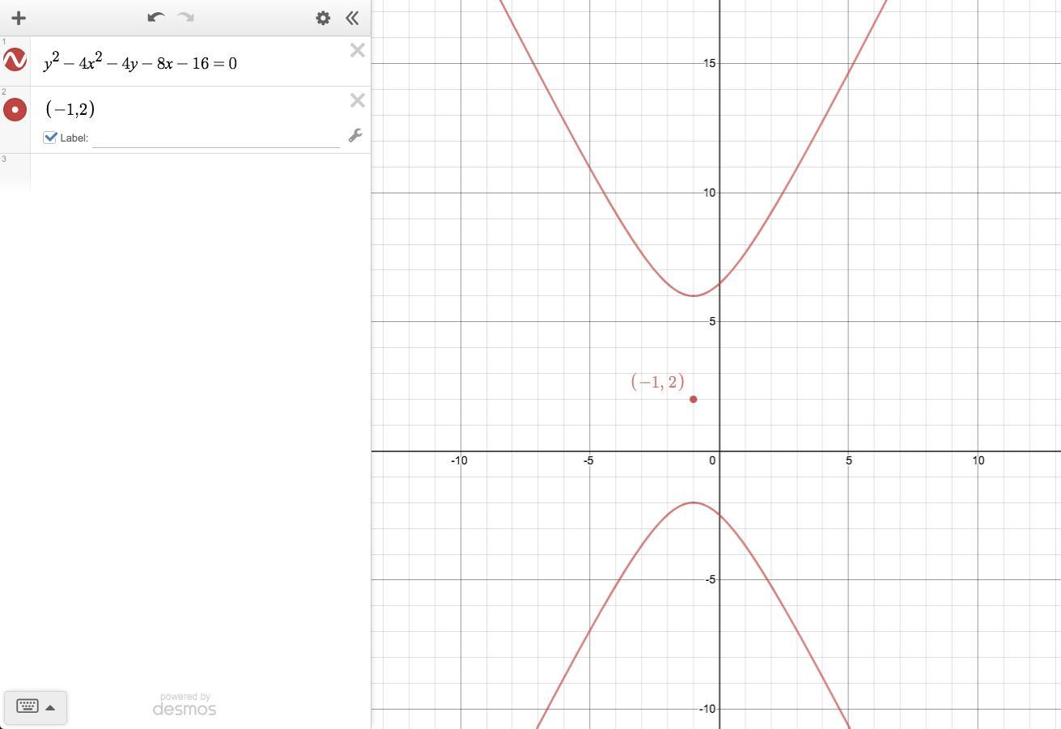Open the Add Item plus menu
The width and height of the screenshot is (1061, 729).
(19, 18)
